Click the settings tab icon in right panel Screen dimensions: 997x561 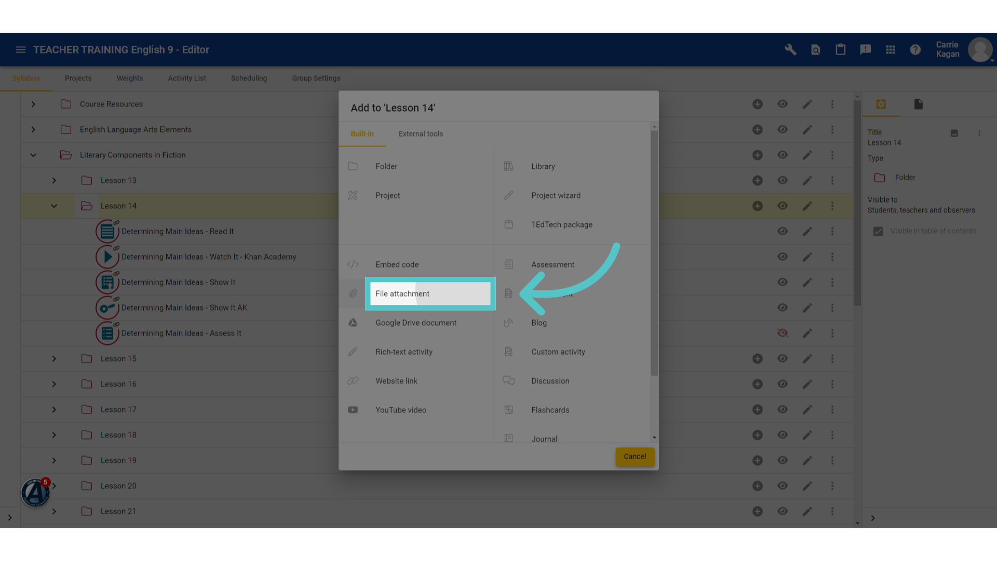[x=881, y=104]
